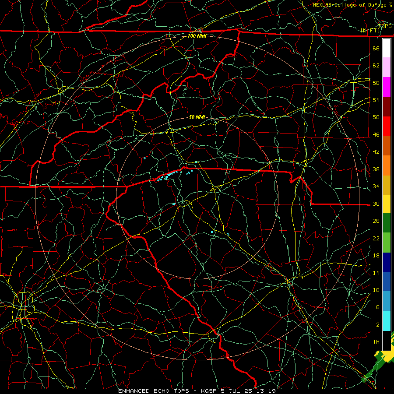Screen dimensions: 394x394
Task: Click the TOPS legend title
Action: (x=385, y=26)
